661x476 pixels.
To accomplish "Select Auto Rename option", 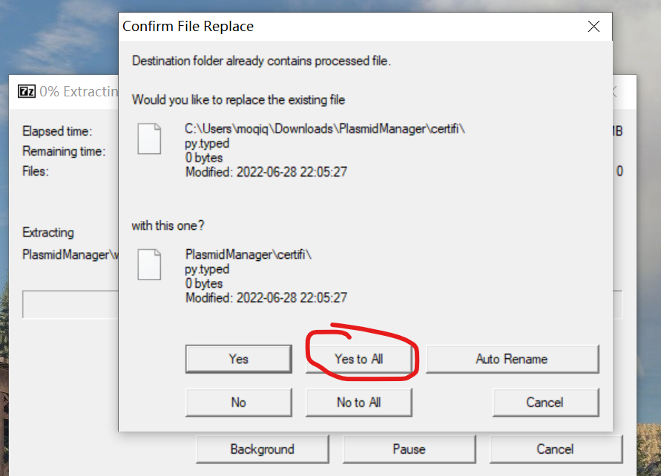I will (512, 359).
